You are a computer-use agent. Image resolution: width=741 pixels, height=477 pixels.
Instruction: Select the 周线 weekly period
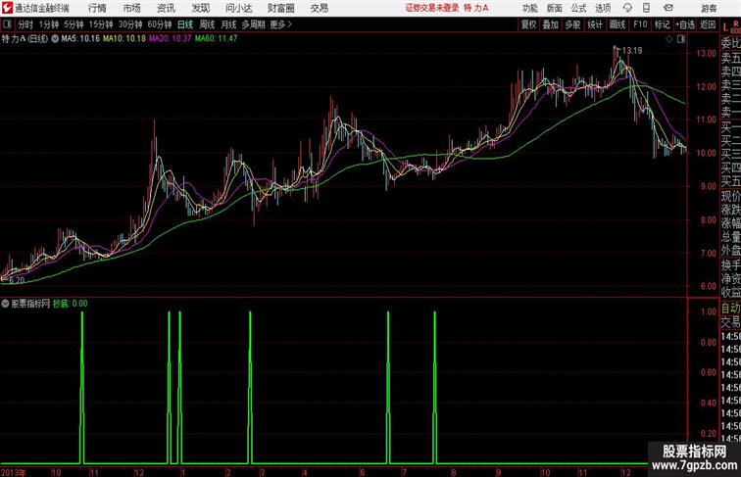[x=207, y=24]
